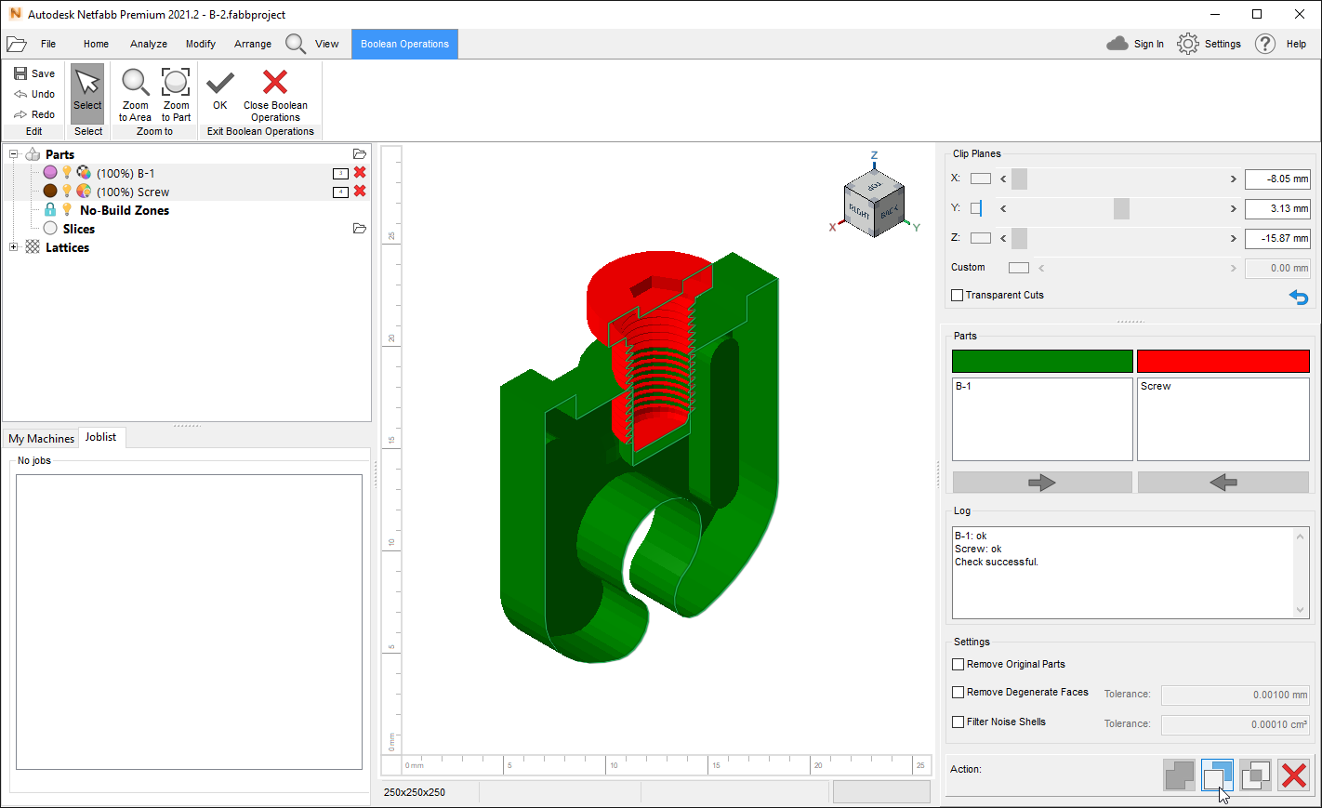Click the magnifier icon next to View

pos(296,44)
